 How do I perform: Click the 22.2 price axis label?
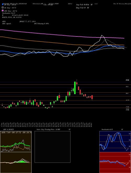[127, 87]
